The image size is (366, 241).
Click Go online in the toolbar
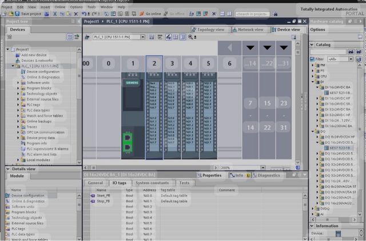[x=150, y=14]
